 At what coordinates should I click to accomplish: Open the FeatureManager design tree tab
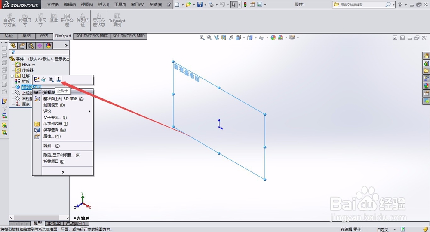click(13, 46)
